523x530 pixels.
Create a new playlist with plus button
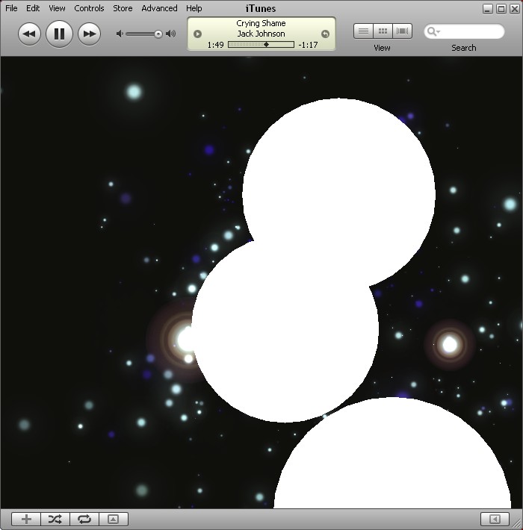click(26, 519)
